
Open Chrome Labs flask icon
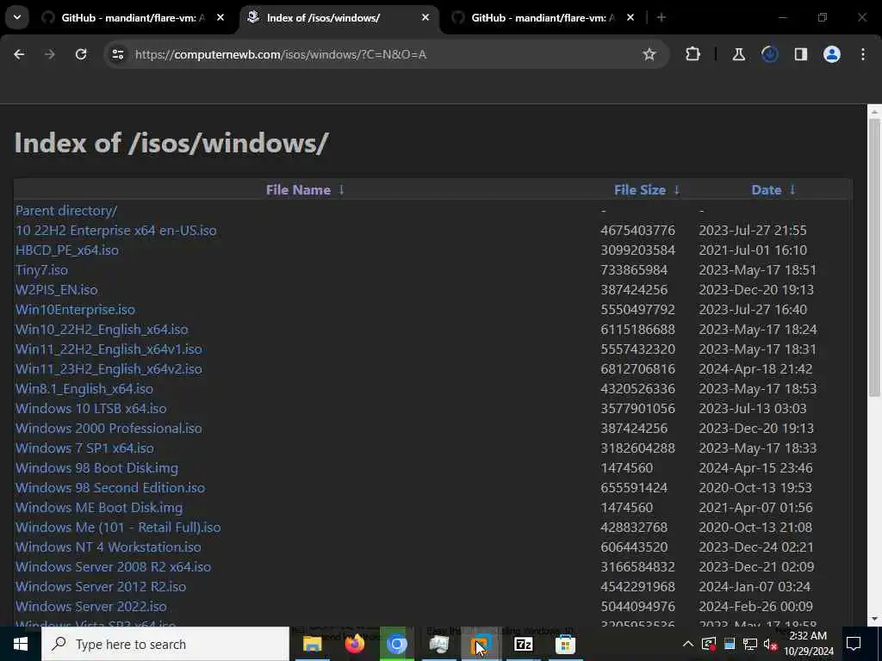coord(738,54)
